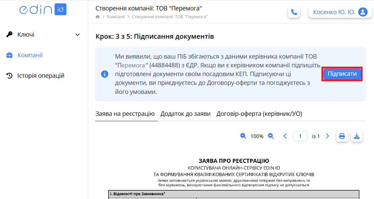The image size is (374, 199).
Task: Click the blue info icon in notice
Action: click(104, 74)
